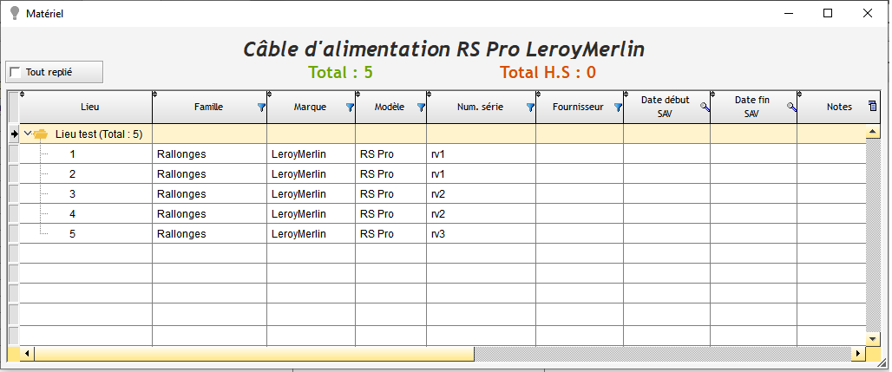
Task: Click Rallonges cell in row 1
Action: coord(209,154)
